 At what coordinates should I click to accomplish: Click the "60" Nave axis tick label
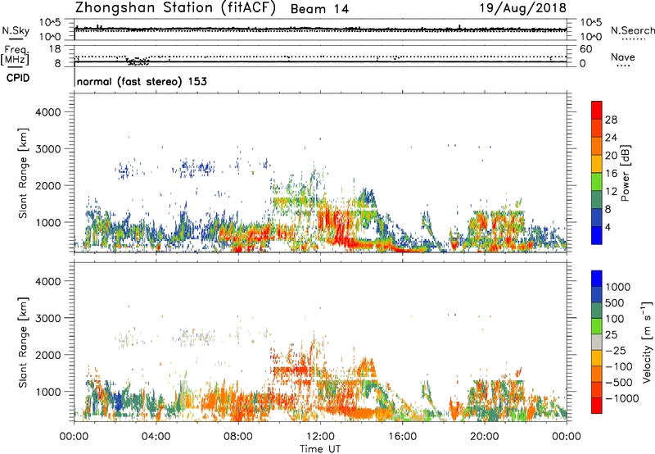(x=586, y=49)
